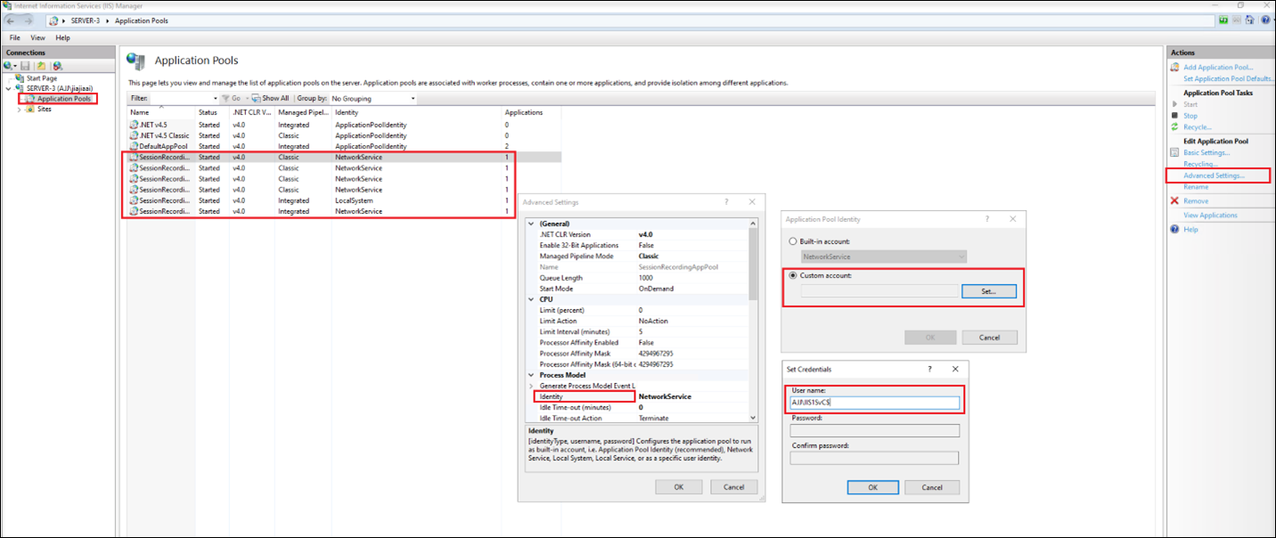Select the LocalSystem identity pool row

pyautogui.click(x=344, y=200)
